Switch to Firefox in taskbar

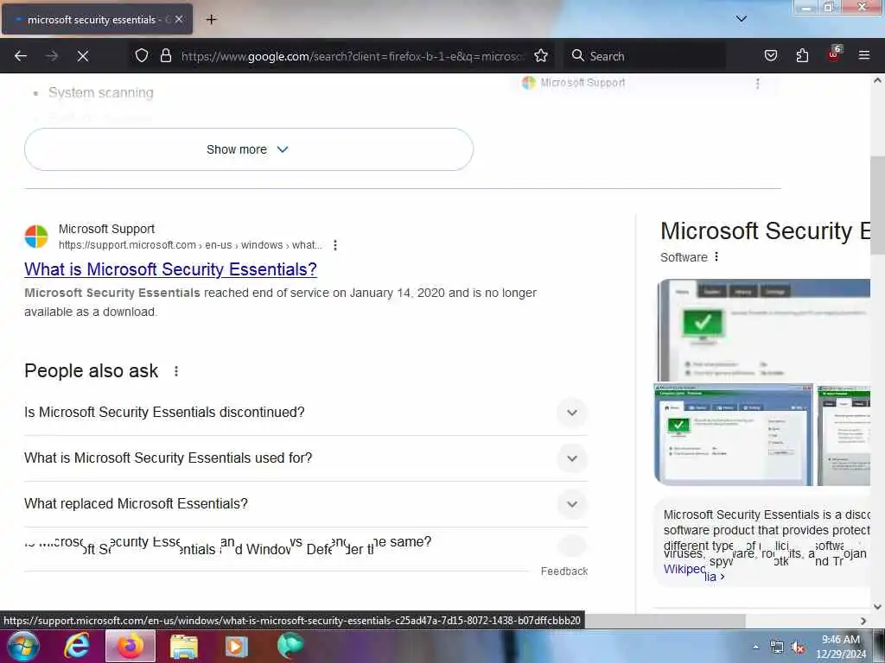point(130,646)
